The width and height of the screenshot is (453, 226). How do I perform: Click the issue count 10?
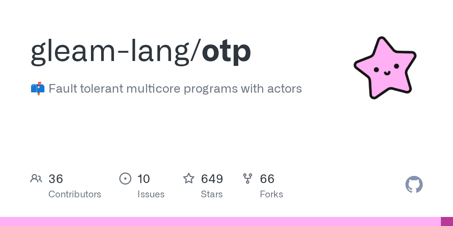pos(144,179)
